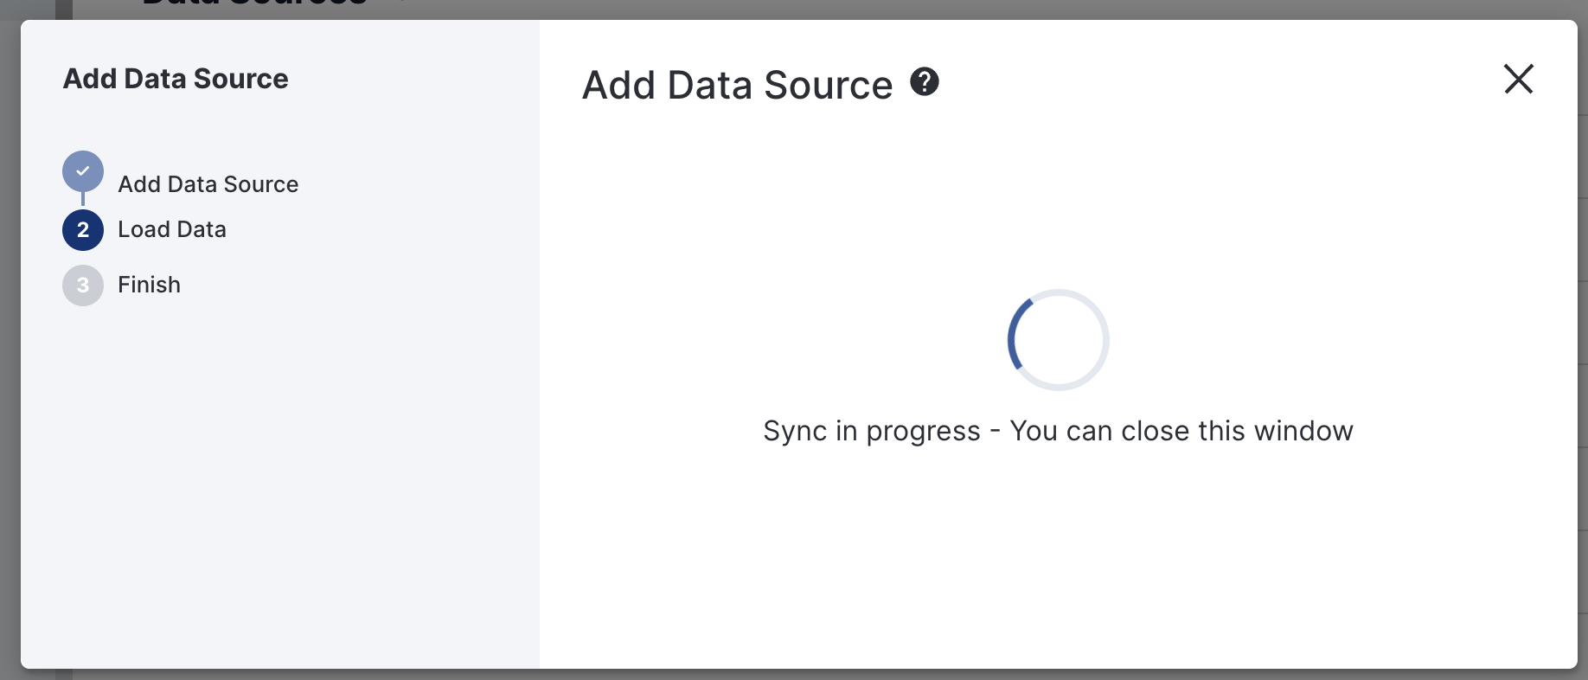Screen dimensions: 1588x680
Task: Click the Sync in progress text
Action: click(x=871, y=431)
